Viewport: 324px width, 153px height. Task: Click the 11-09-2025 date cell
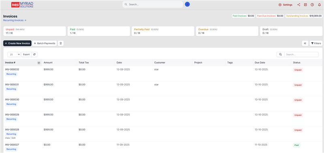pos(123,145)
